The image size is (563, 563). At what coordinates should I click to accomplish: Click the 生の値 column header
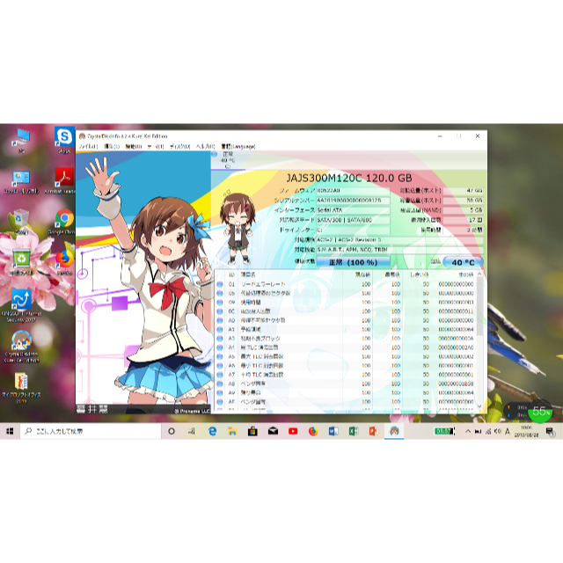454,274
